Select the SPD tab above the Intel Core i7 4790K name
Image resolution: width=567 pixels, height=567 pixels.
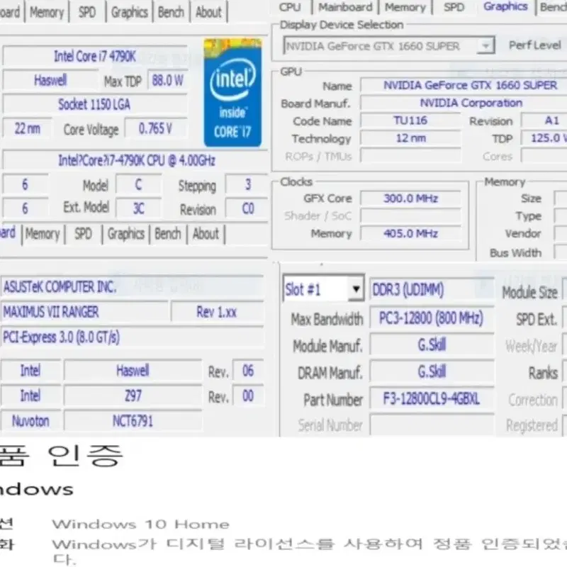(x=87, y=12)
